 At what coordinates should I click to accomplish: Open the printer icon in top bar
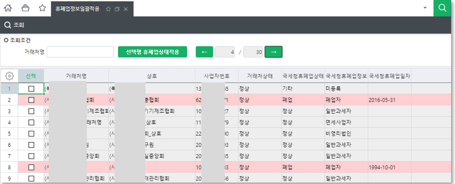25,8
